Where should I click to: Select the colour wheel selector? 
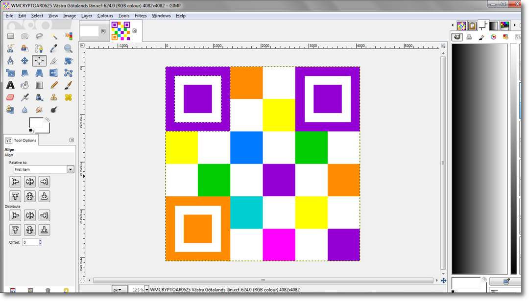[x=494, y=37]
